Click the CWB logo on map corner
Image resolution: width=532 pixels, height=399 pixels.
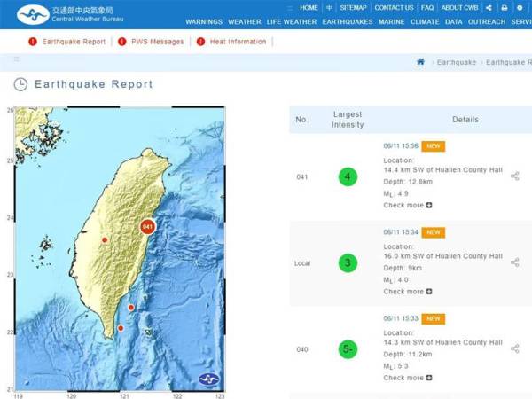208,379
